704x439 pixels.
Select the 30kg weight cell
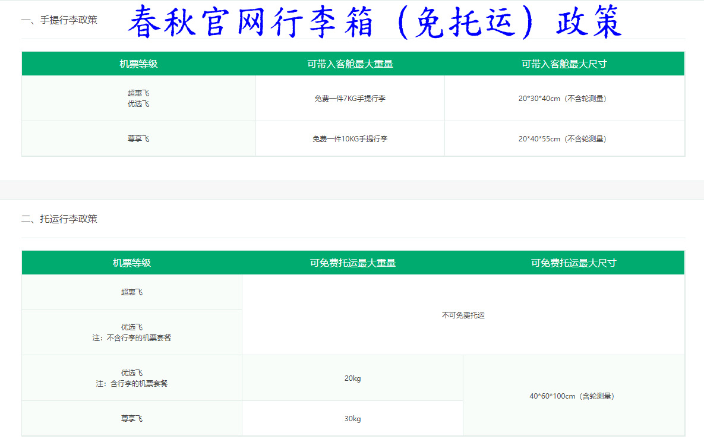point(352,418)
